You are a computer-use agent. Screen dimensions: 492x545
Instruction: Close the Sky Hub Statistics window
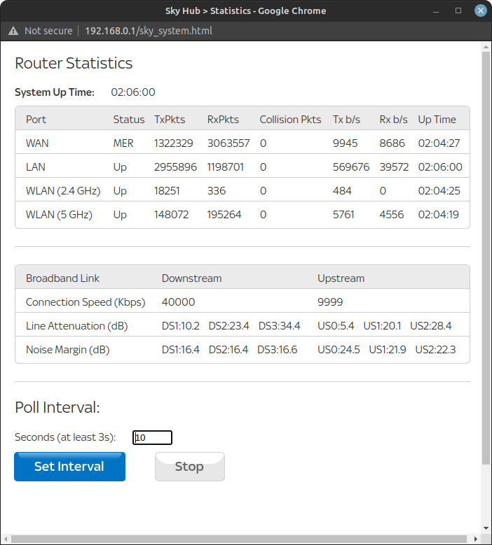tap(480, 10)
